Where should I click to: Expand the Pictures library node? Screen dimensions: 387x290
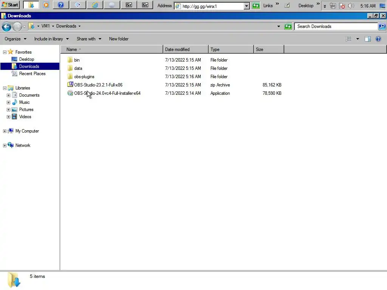pyautogui.click(x=8, y=110)
